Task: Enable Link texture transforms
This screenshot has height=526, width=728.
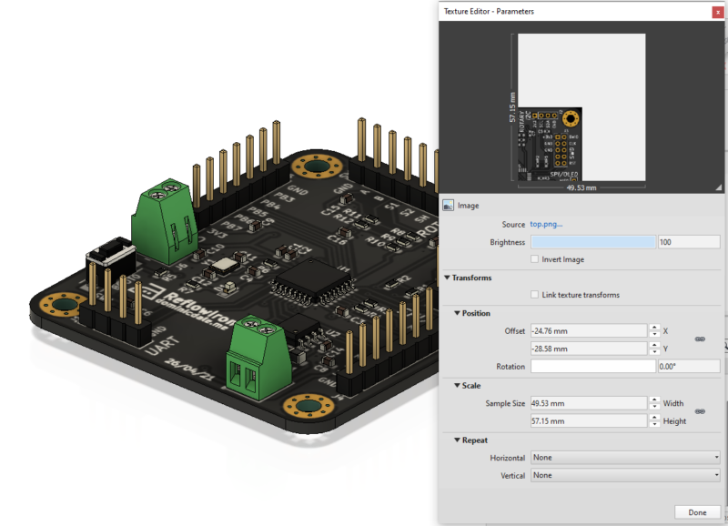Action: 534,295
